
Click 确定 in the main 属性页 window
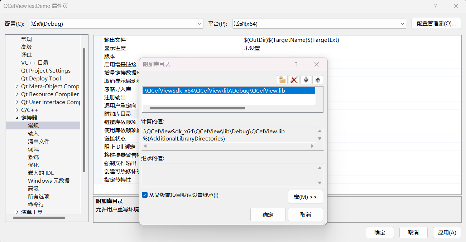pos(380,232)
